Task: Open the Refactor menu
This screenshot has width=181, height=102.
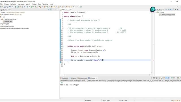Action: (13, 4)
